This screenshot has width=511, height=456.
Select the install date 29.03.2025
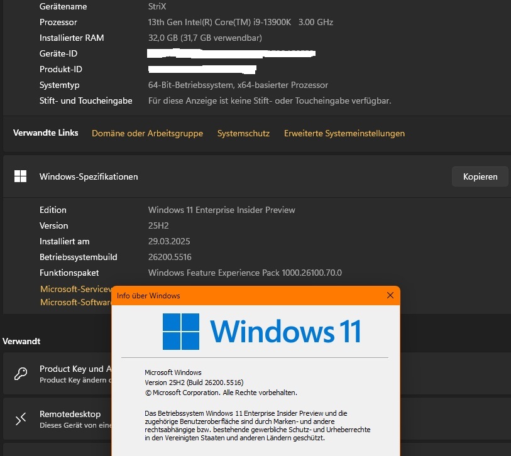pos(169,241)
